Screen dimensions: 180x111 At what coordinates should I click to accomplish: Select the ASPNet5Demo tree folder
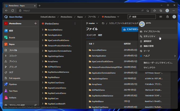coord(54,67)
